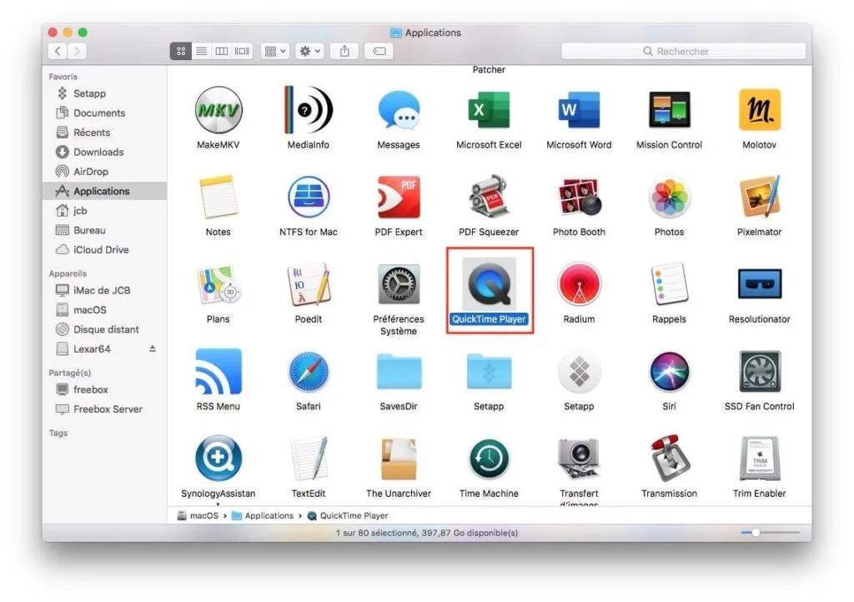Click the edit tags toolbar button

(x=379, y=51)
